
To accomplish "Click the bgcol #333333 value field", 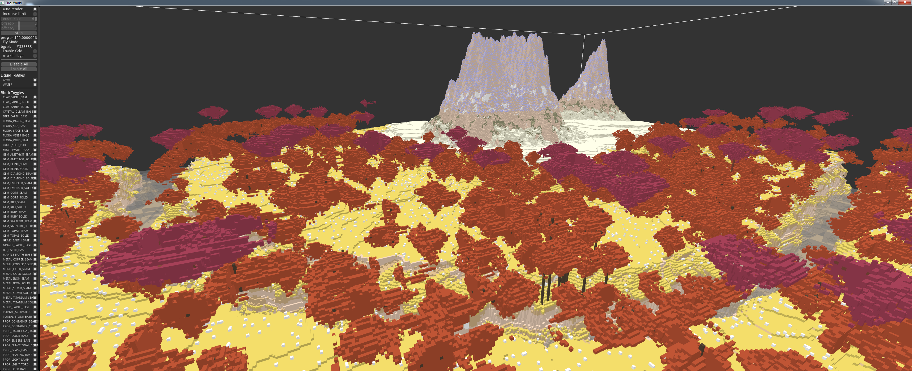I will pyautogui.click(x=24, y=47).
